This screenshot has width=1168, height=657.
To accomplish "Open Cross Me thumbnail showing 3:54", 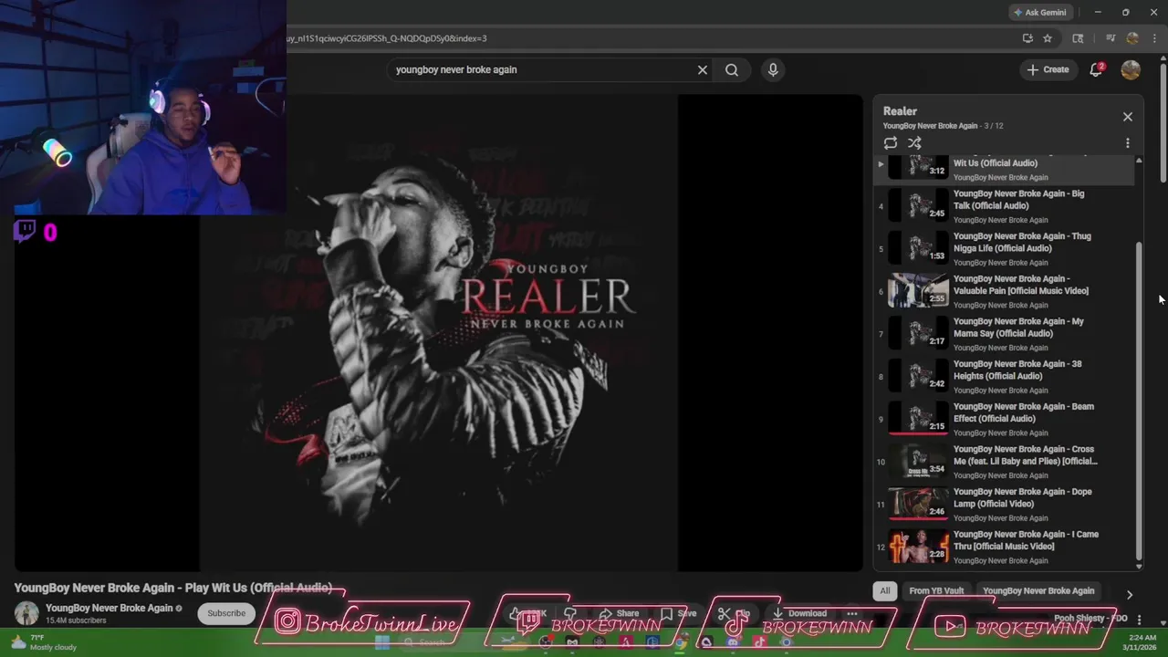I will pos(918,462).
